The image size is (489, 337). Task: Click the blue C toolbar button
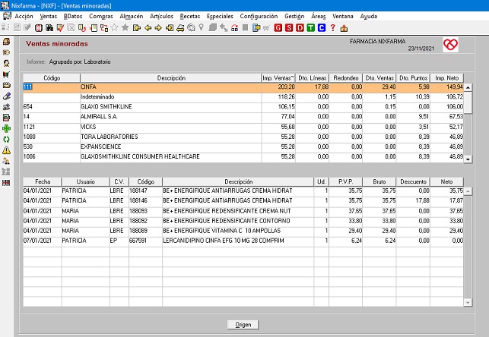point(322,28)
